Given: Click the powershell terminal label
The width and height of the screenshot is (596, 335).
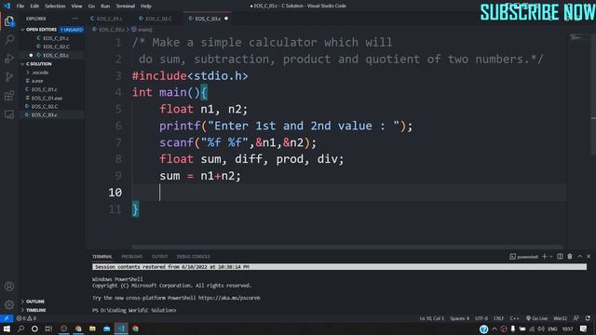Looking at the screenshot, I should click(x=523, y=257).
